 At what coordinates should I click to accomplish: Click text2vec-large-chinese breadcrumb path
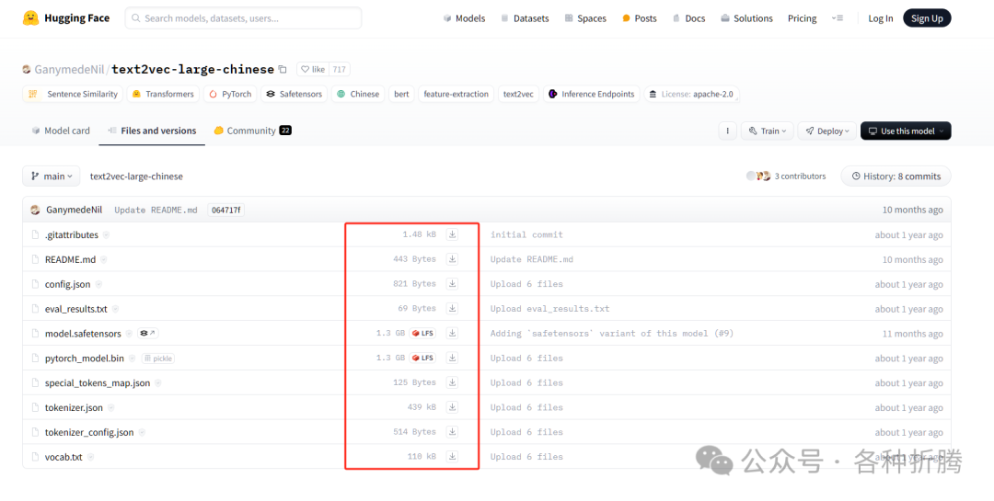coord(136,176)
